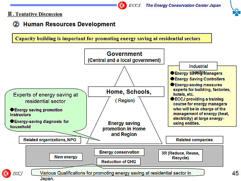
Task: Click the 'Human Resources Development' title
Action: pyautogui.click(x=69, y=24)
